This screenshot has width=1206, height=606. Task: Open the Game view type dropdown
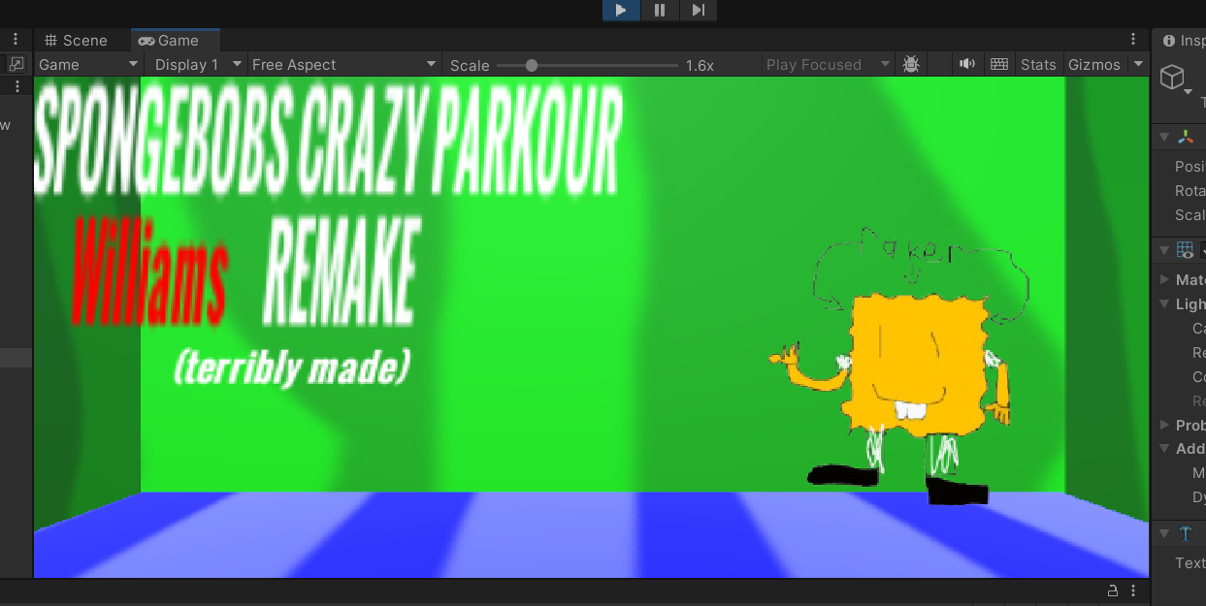[88, 65]
